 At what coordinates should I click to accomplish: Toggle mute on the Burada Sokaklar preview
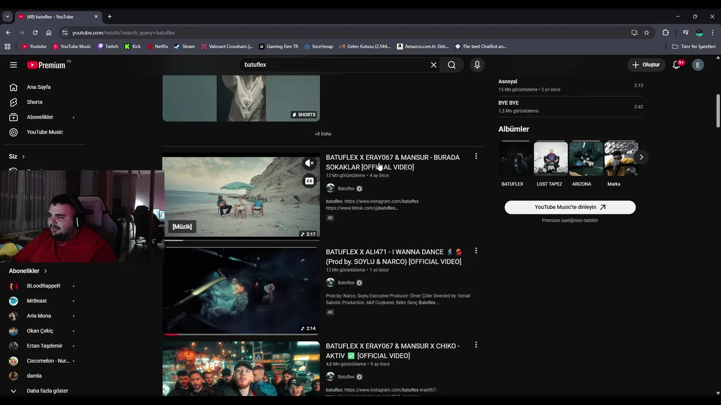point(309,163)
